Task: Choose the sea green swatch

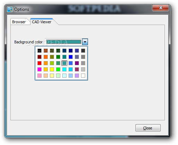Action: pos(58,63)
